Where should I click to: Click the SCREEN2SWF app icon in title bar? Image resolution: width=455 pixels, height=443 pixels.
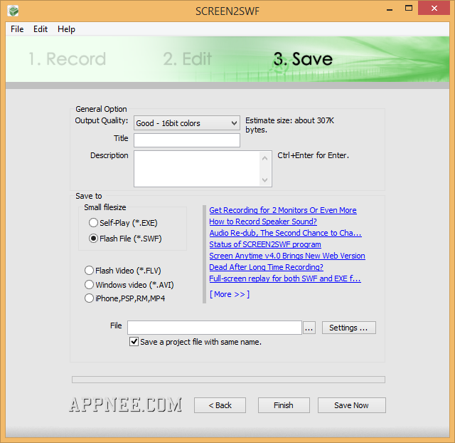click(x=13, y=11)
